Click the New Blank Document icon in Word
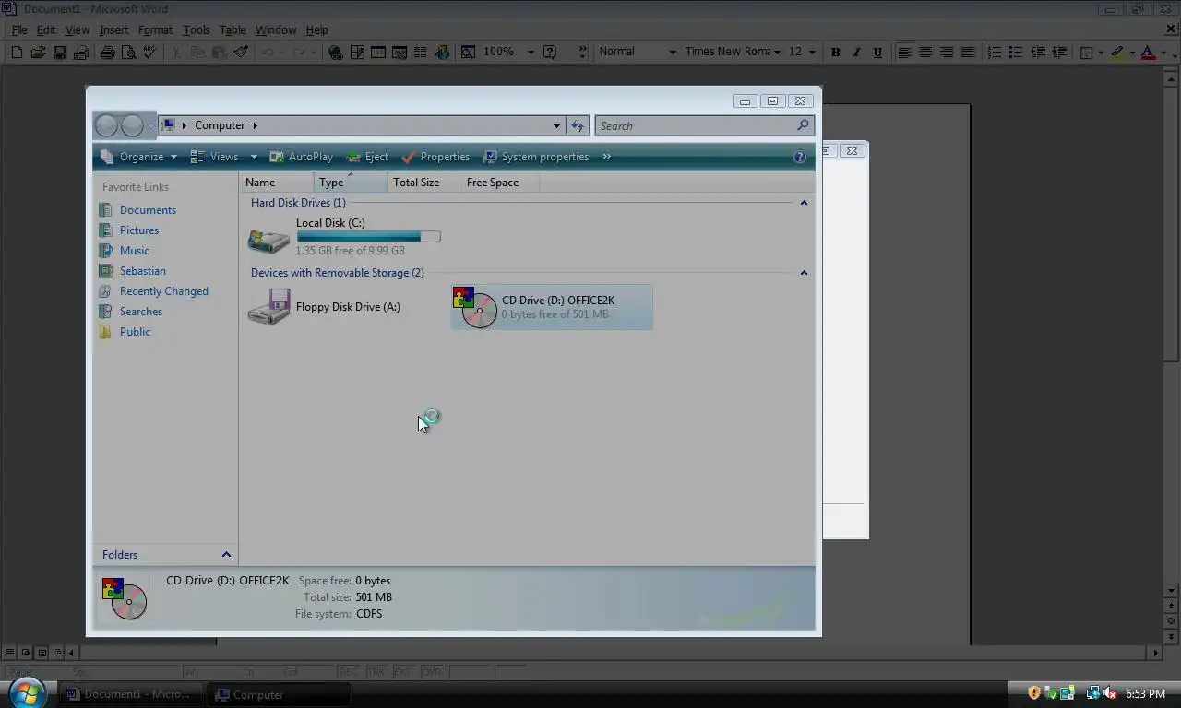The height and width of the screenshot is (708, 1181). pos(17,53)
